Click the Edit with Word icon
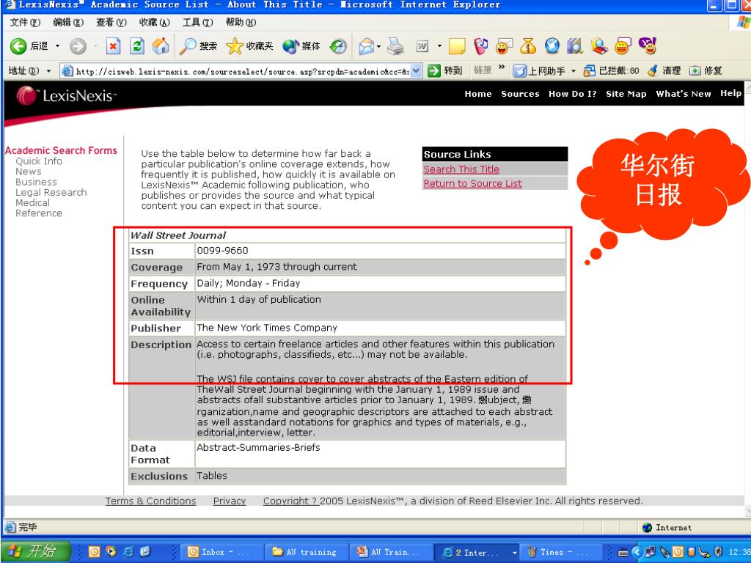751x563 pixels. point(422,46)
